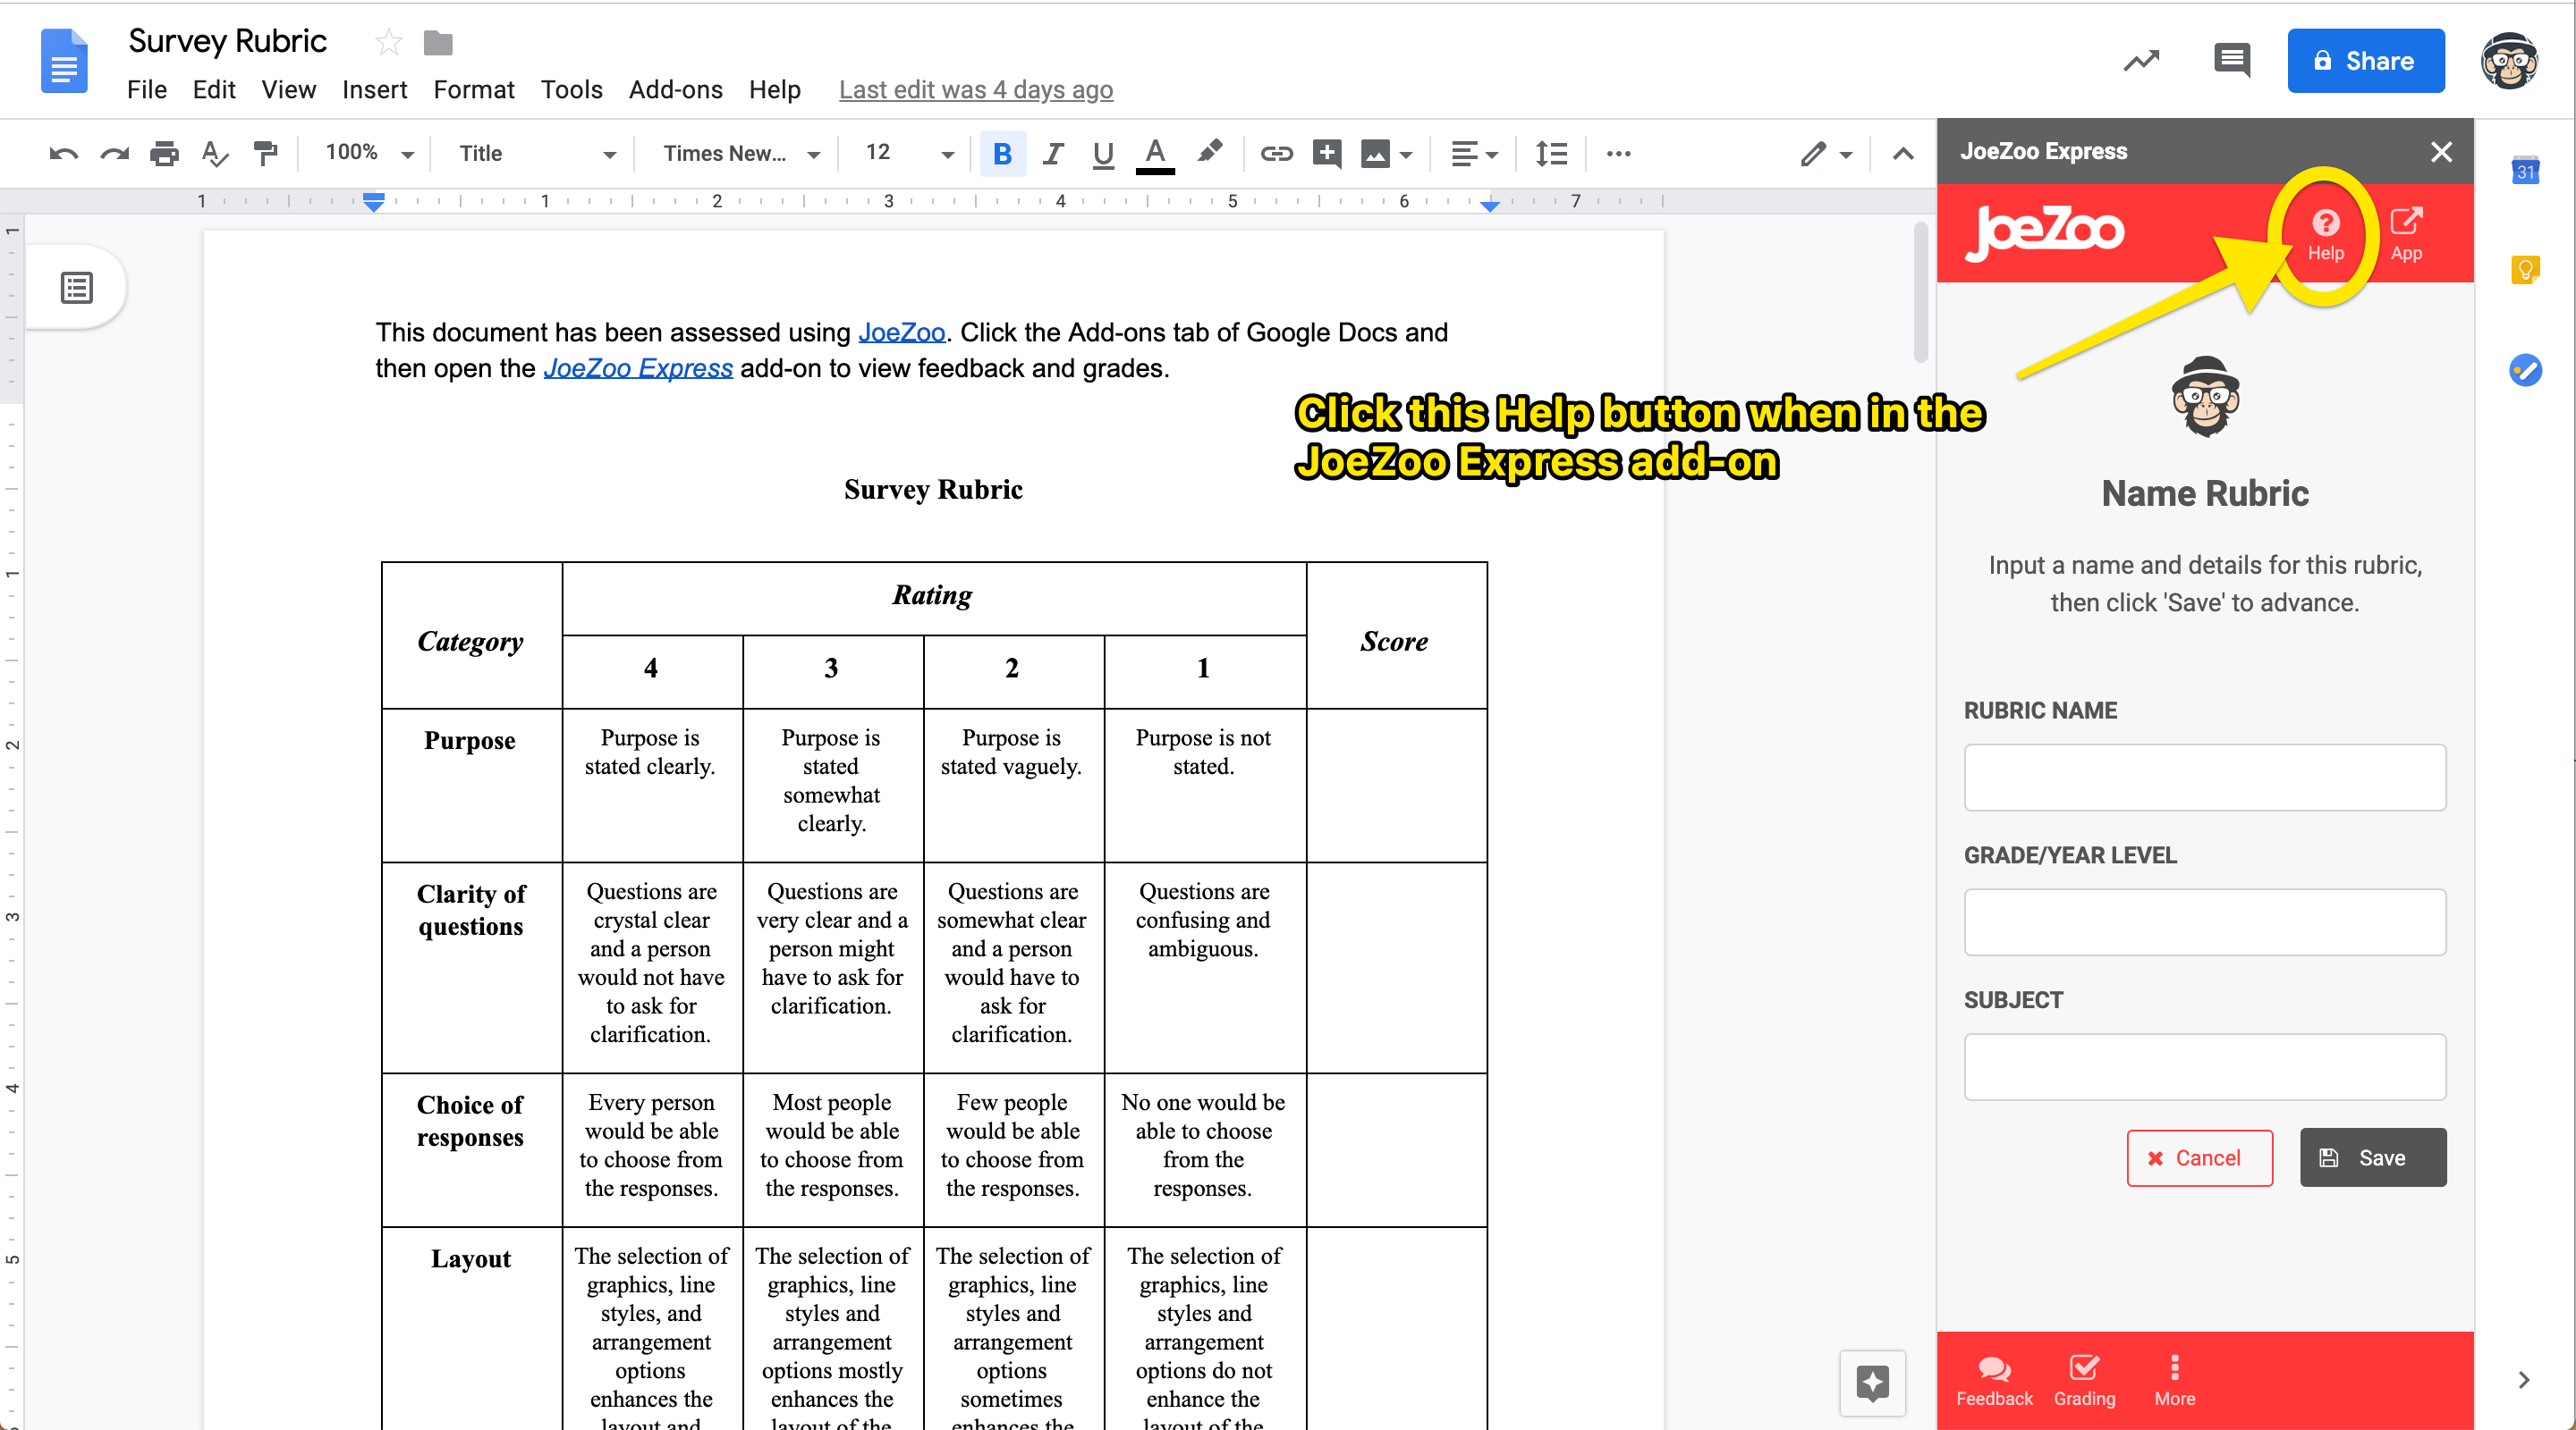Open the comment history icon
2576x1430 pixels.
(2231, 61)
